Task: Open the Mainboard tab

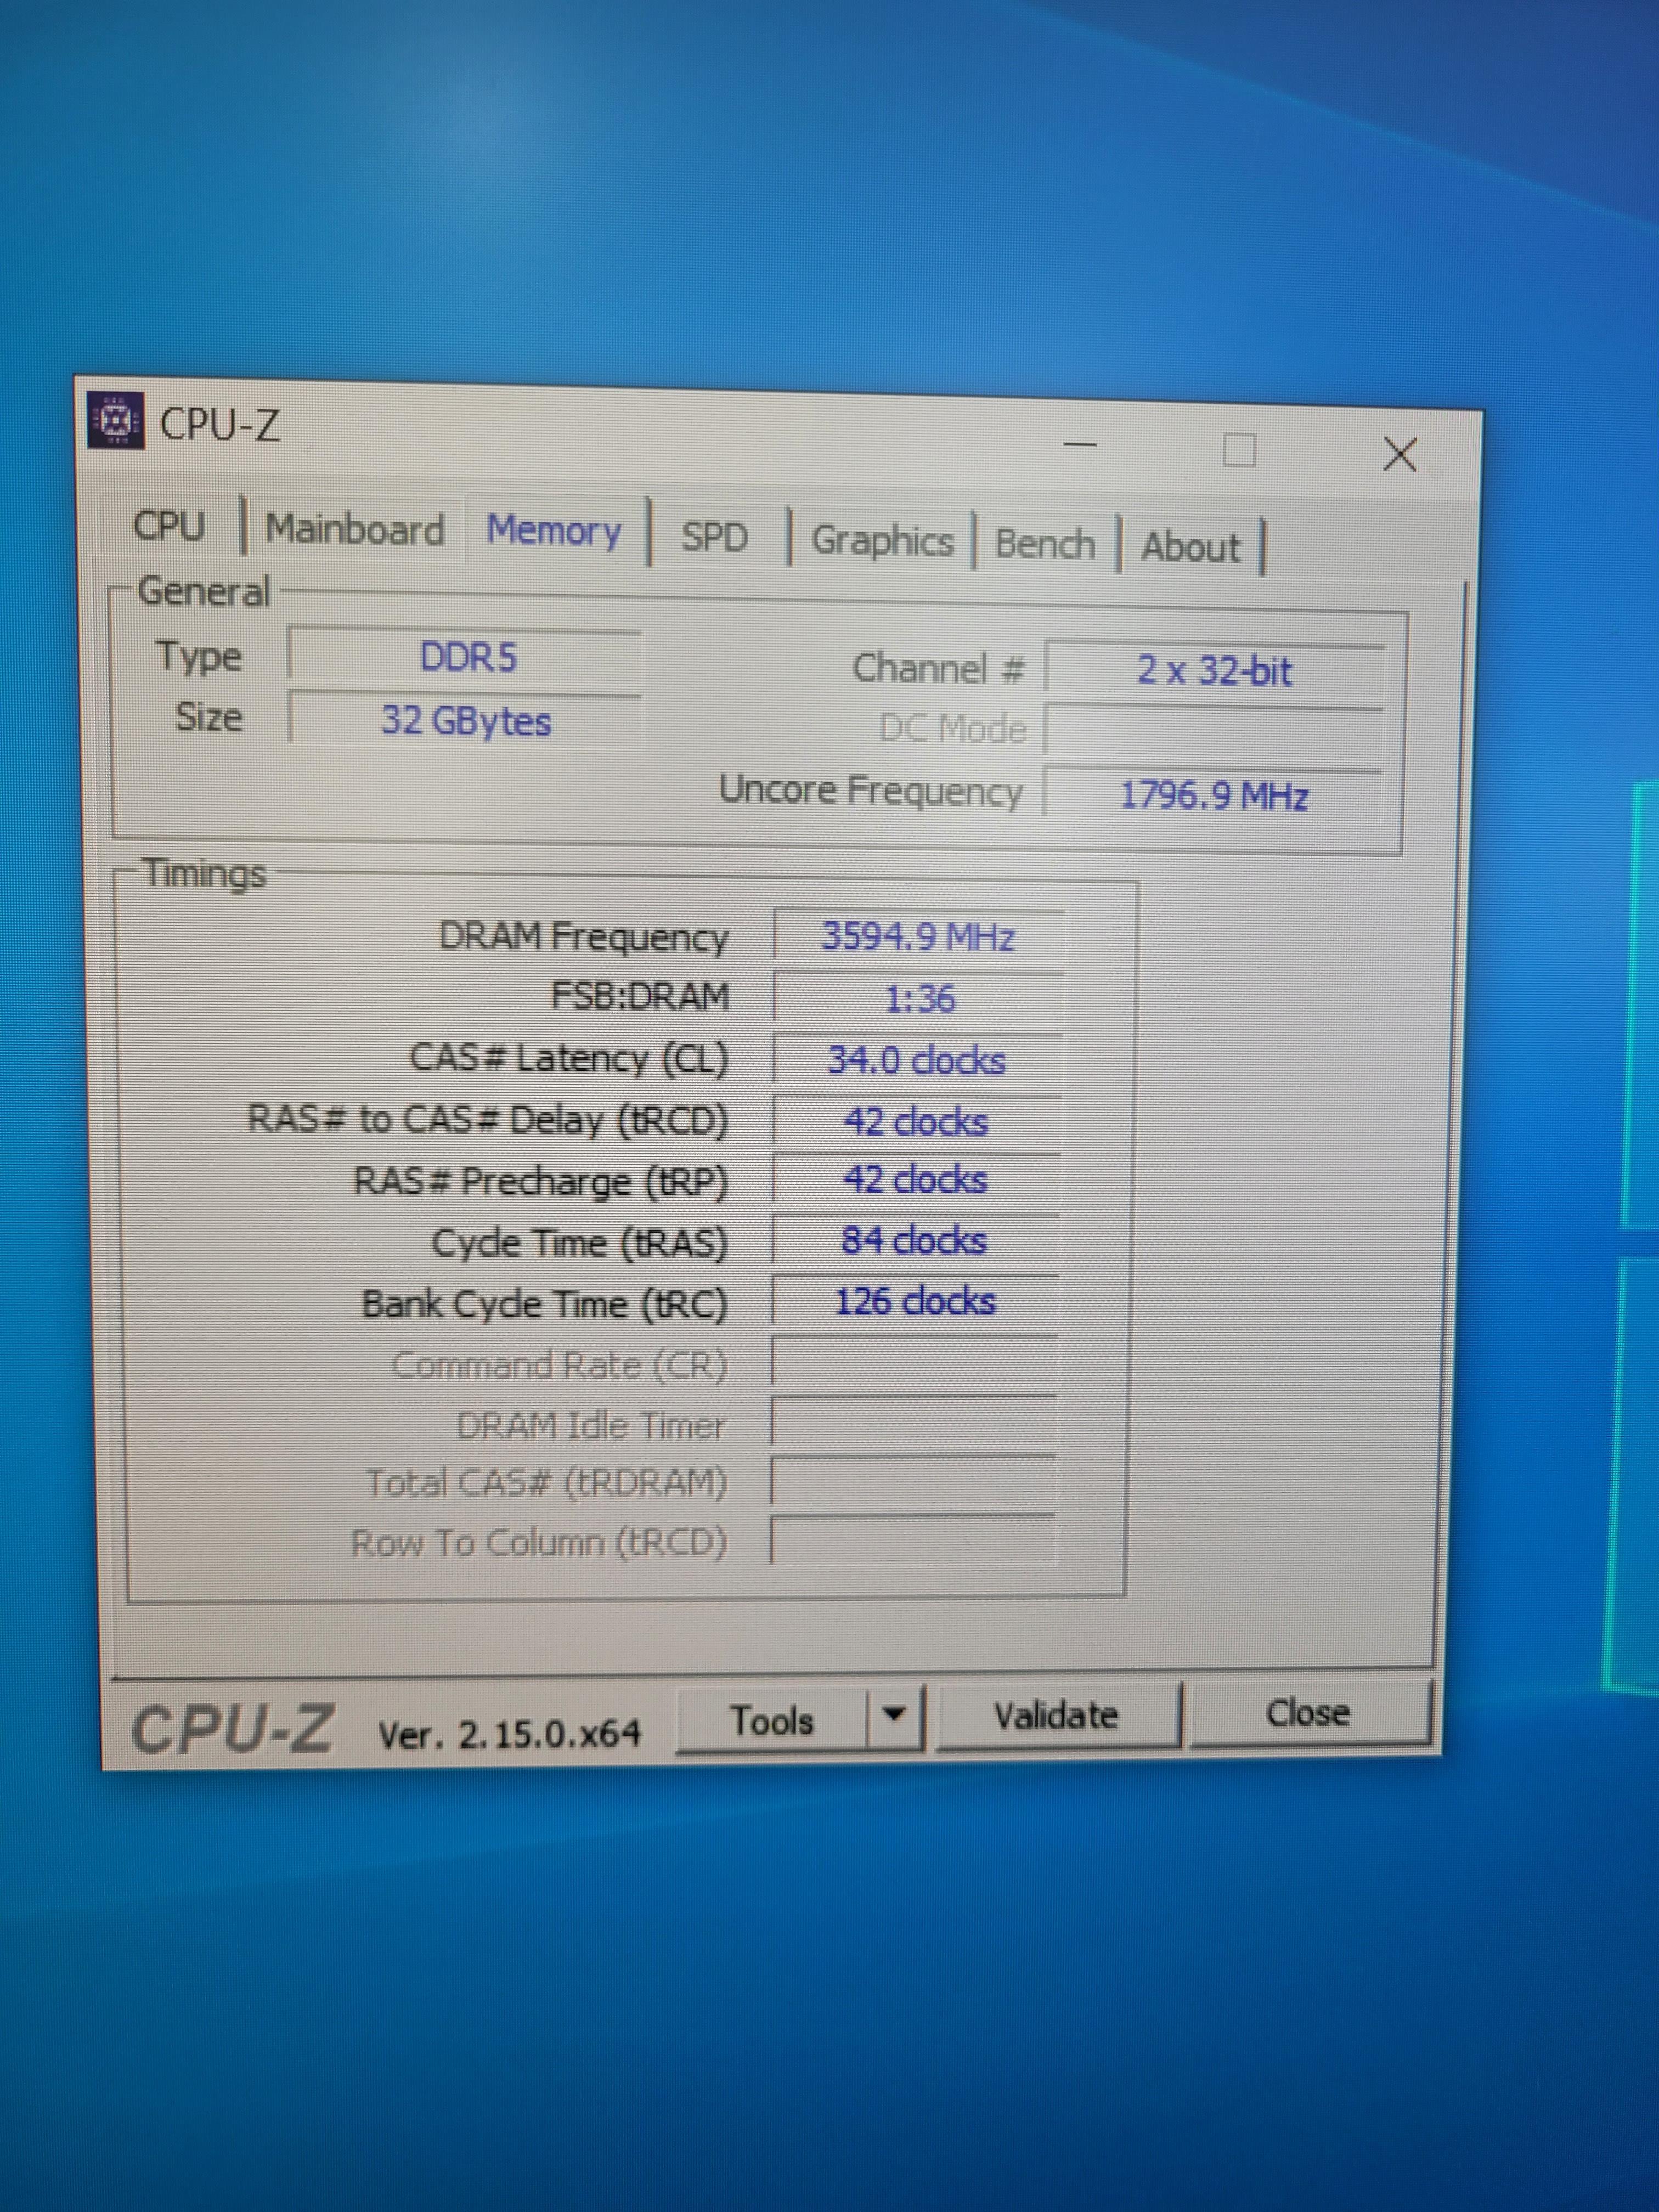Action: [x=355, y=529]
